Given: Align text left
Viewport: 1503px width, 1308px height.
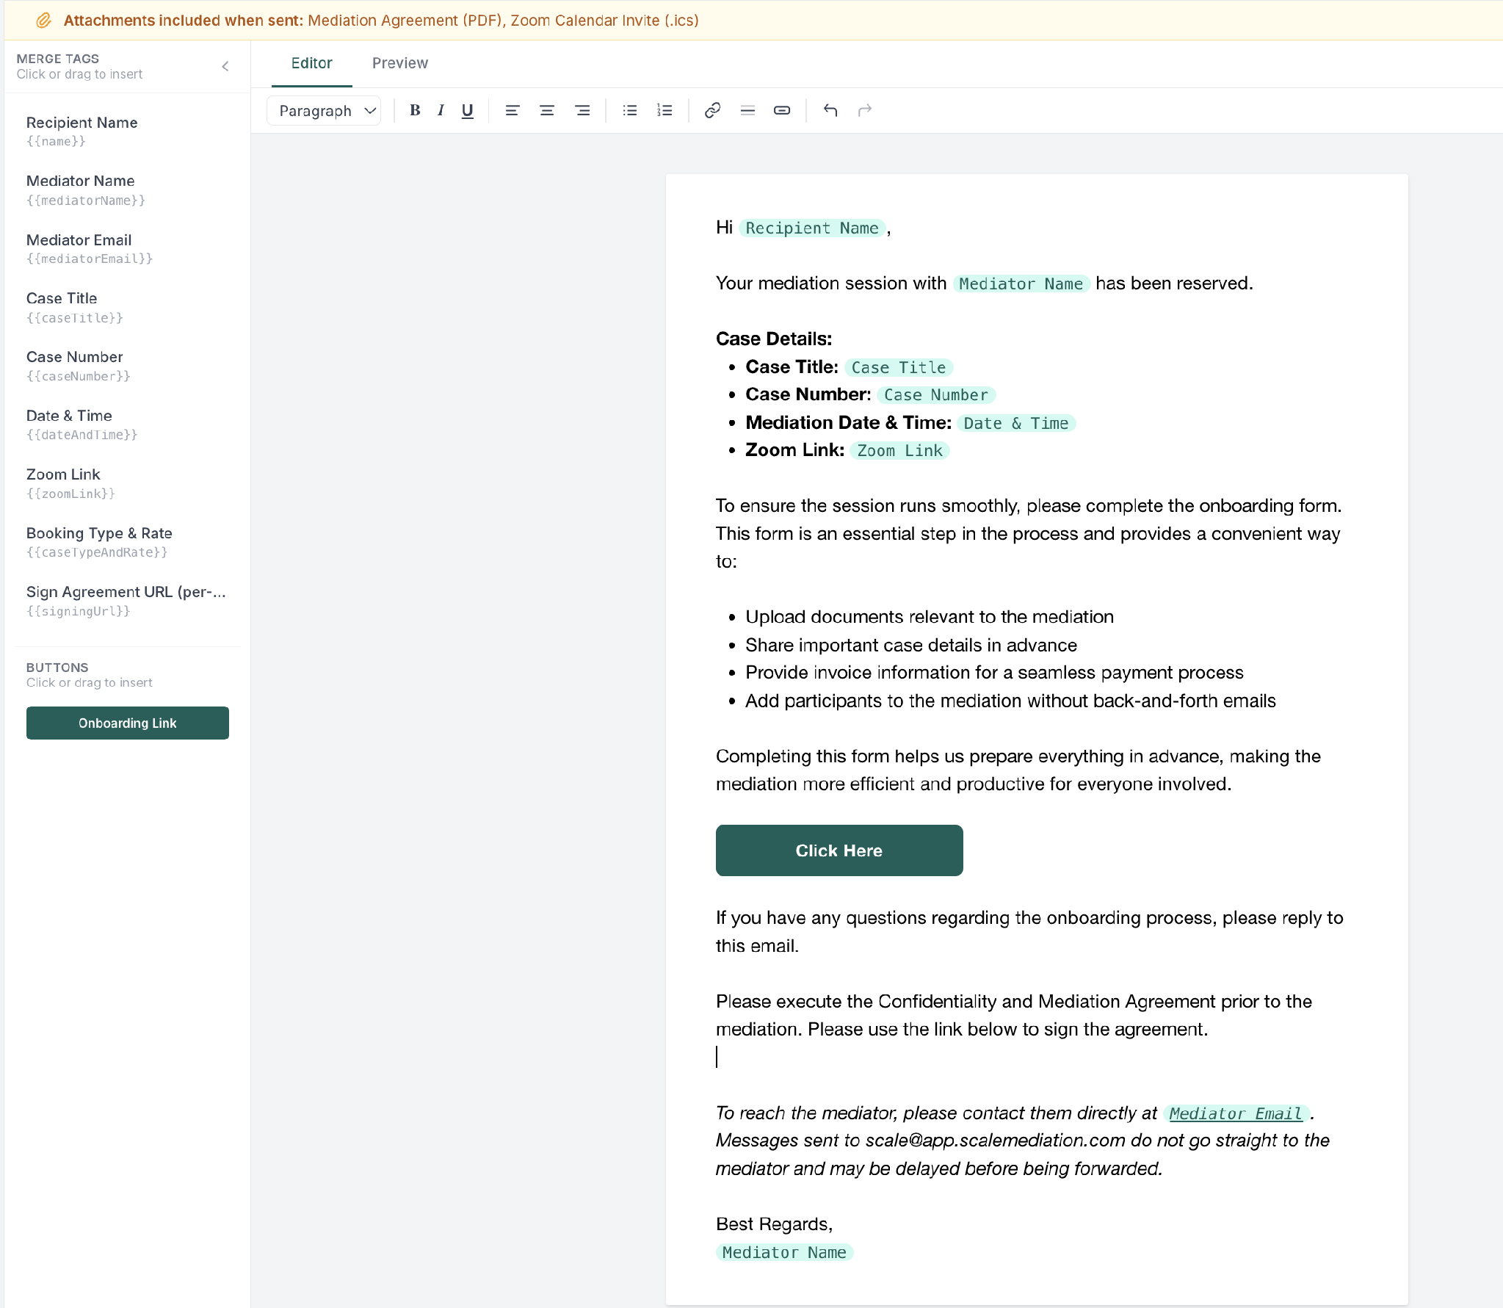Looking at the screenshot, I should point(513,110).
